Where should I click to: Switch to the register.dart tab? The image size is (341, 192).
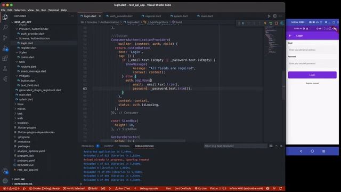pos(153,16)
